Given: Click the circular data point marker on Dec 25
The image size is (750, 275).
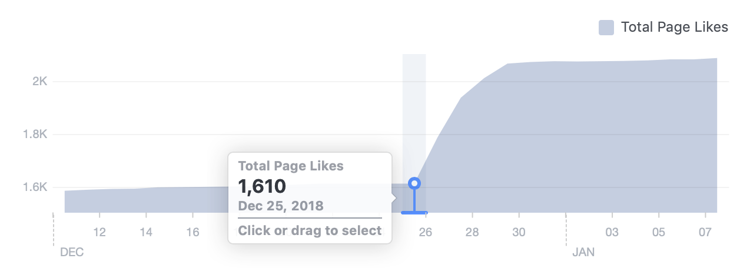Looking at the screenshot, I should (414, 183).
